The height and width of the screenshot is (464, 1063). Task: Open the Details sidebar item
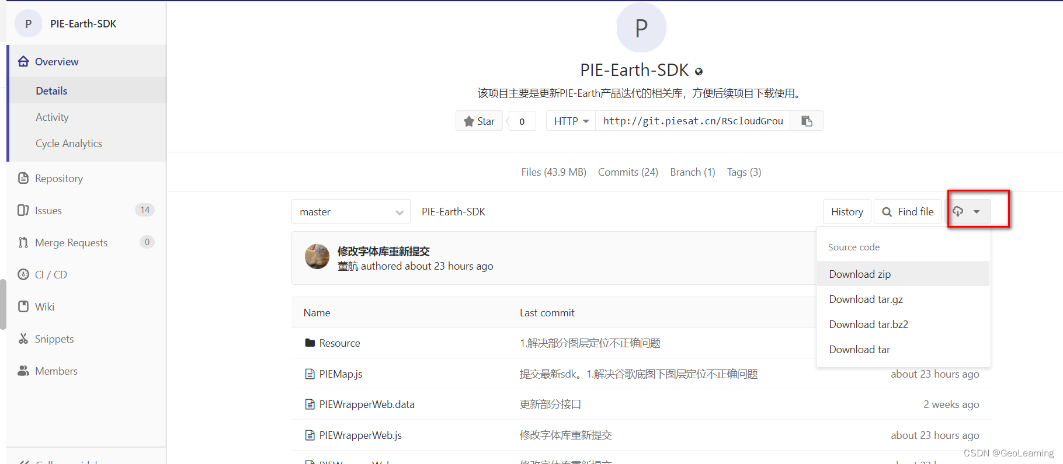pos(51,90)
